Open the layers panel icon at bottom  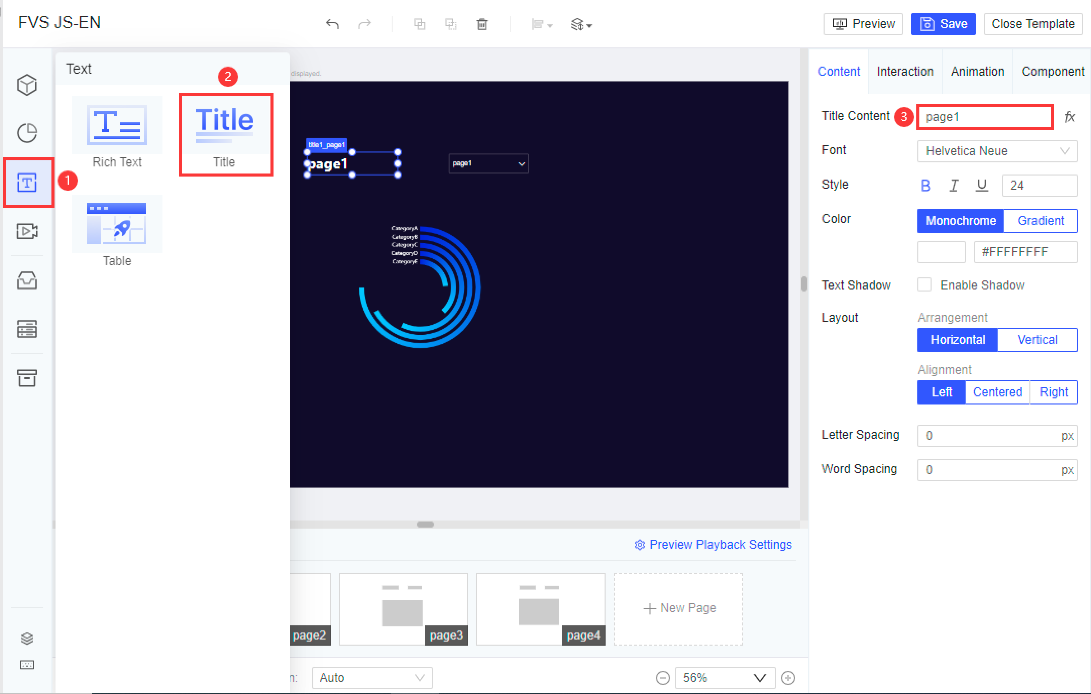pyautogui.click(x=27, y=638)
